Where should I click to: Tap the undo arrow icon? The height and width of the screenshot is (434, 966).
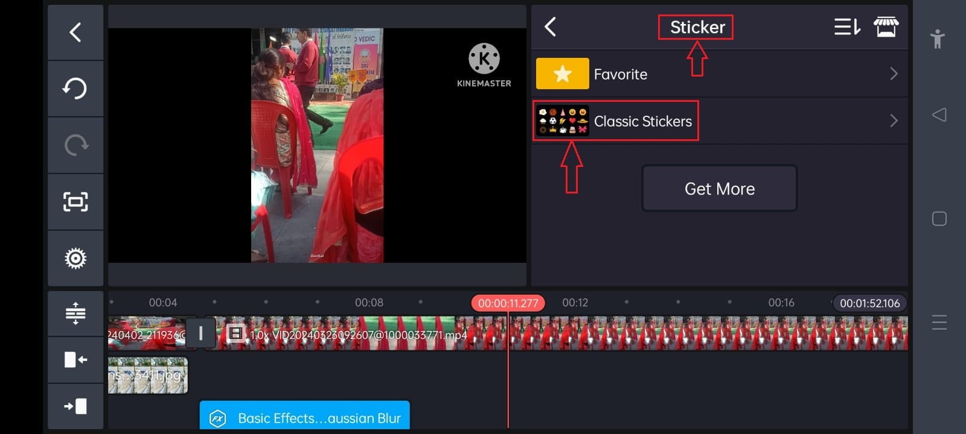75,89
